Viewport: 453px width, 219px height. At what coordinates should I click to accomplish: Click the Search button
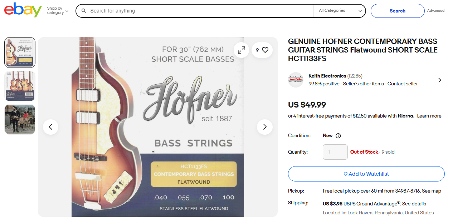(397, 11)
